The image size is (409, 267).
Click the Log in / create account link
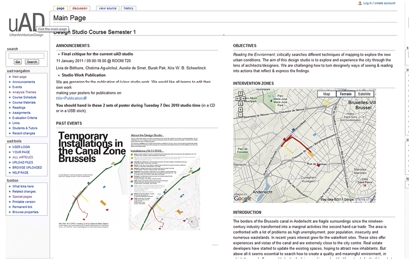click(x=379, y=3)
